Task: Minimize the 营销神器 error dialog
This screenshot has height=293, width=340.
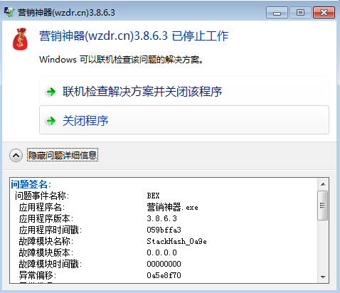Action: click(277, 13)
